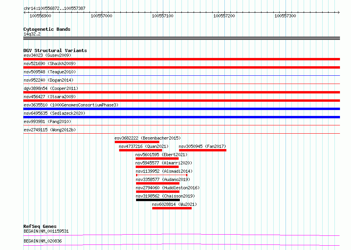Click the red bar under esv3682222

tap(137, 142)
